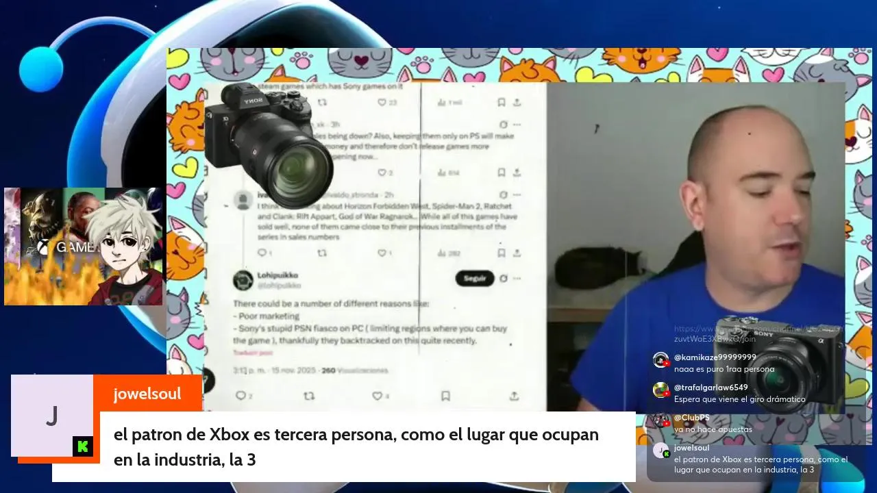Viewport: 877px width, 493px height.
Task: Open the 3:13 p. m. 15 nov. 2025 timestamp
Action: pyautogui.click(x=274, y=370)
